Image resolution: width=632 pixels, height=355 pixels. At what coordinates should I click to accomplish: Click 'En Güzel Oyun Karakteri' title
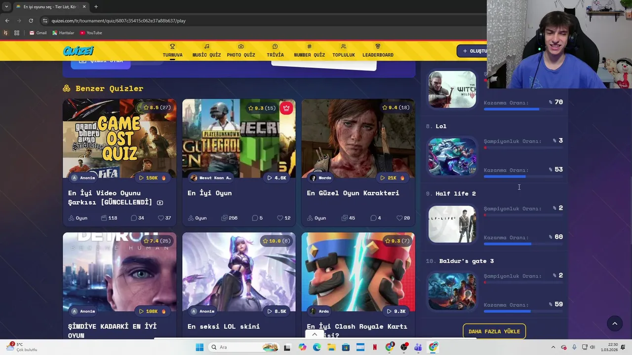[x=353, y=193]
